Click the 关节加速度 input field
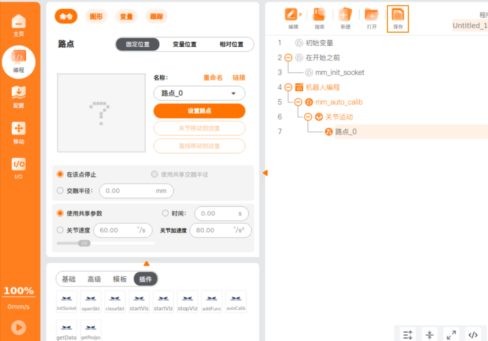Image resolution: width=488 pixels, height=341 pixels. click(x=220, y=230)
